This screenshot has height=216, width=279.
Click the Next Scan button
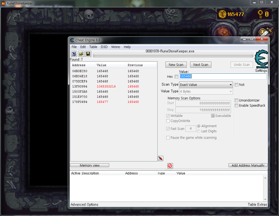pos(201,65)
